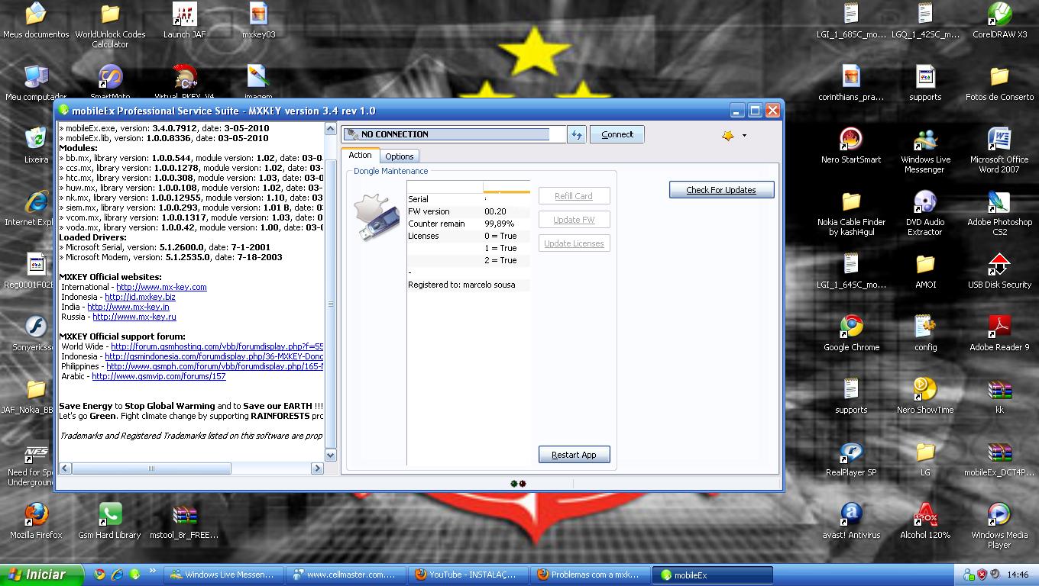
Task: Open the Philippines gsmph forum link
Action: (x=215, y=366)
